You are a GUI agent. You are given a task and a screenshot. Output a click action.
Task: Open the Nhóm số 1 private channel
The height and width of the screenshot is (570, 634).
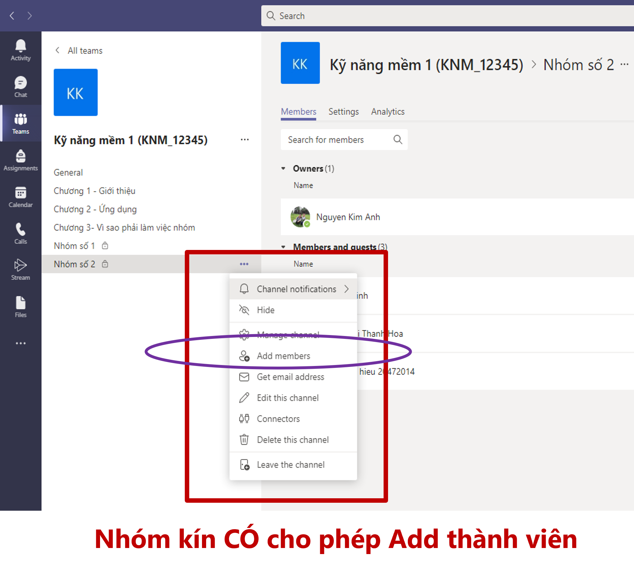coord(75,246)
